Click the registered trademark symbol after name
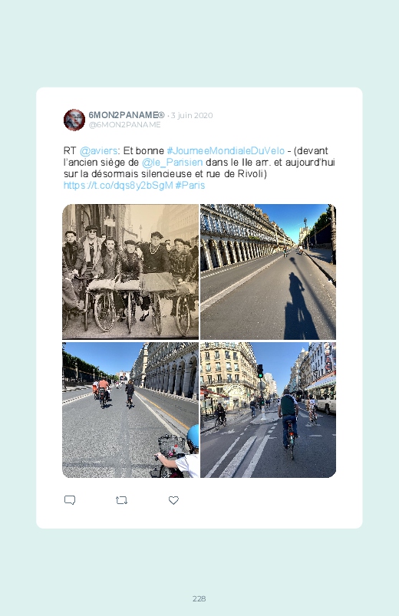The image size is (399, 616). pos(161,115)
